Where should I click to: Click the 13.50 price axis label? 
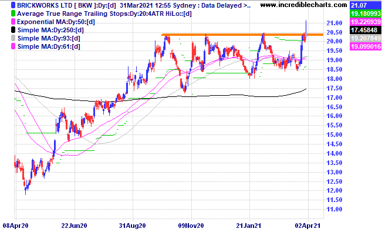point(334,163)
